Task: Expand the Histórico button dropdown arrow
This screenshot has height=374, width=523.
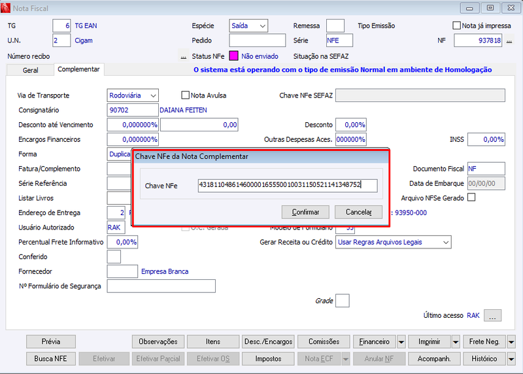Action: (511, 359)
